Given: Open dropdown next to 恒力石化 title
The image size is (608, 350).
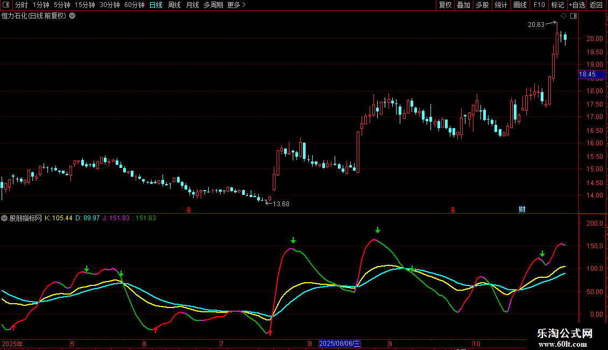Looking at the screenshot, I should [72, 16].
